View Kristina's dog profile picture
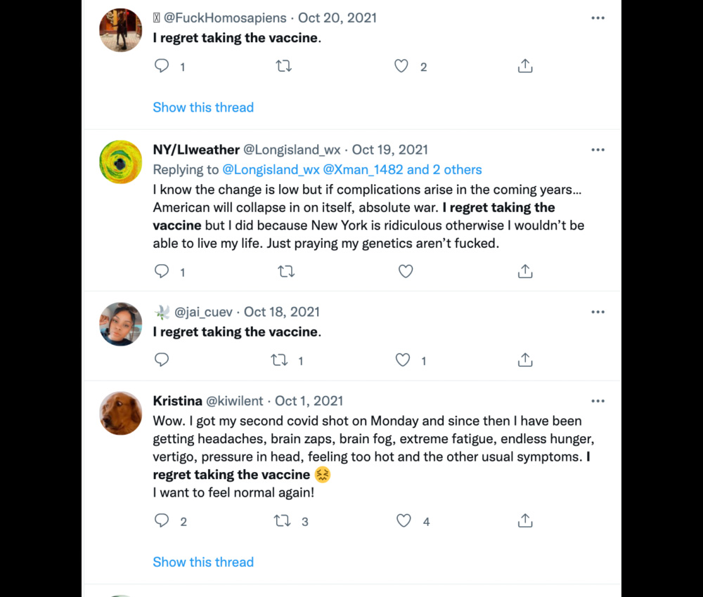 coord(121,413)
